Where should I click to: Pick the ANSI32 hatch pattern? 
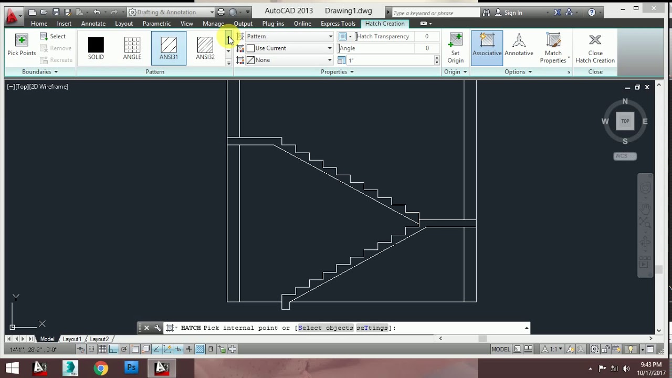205,48
